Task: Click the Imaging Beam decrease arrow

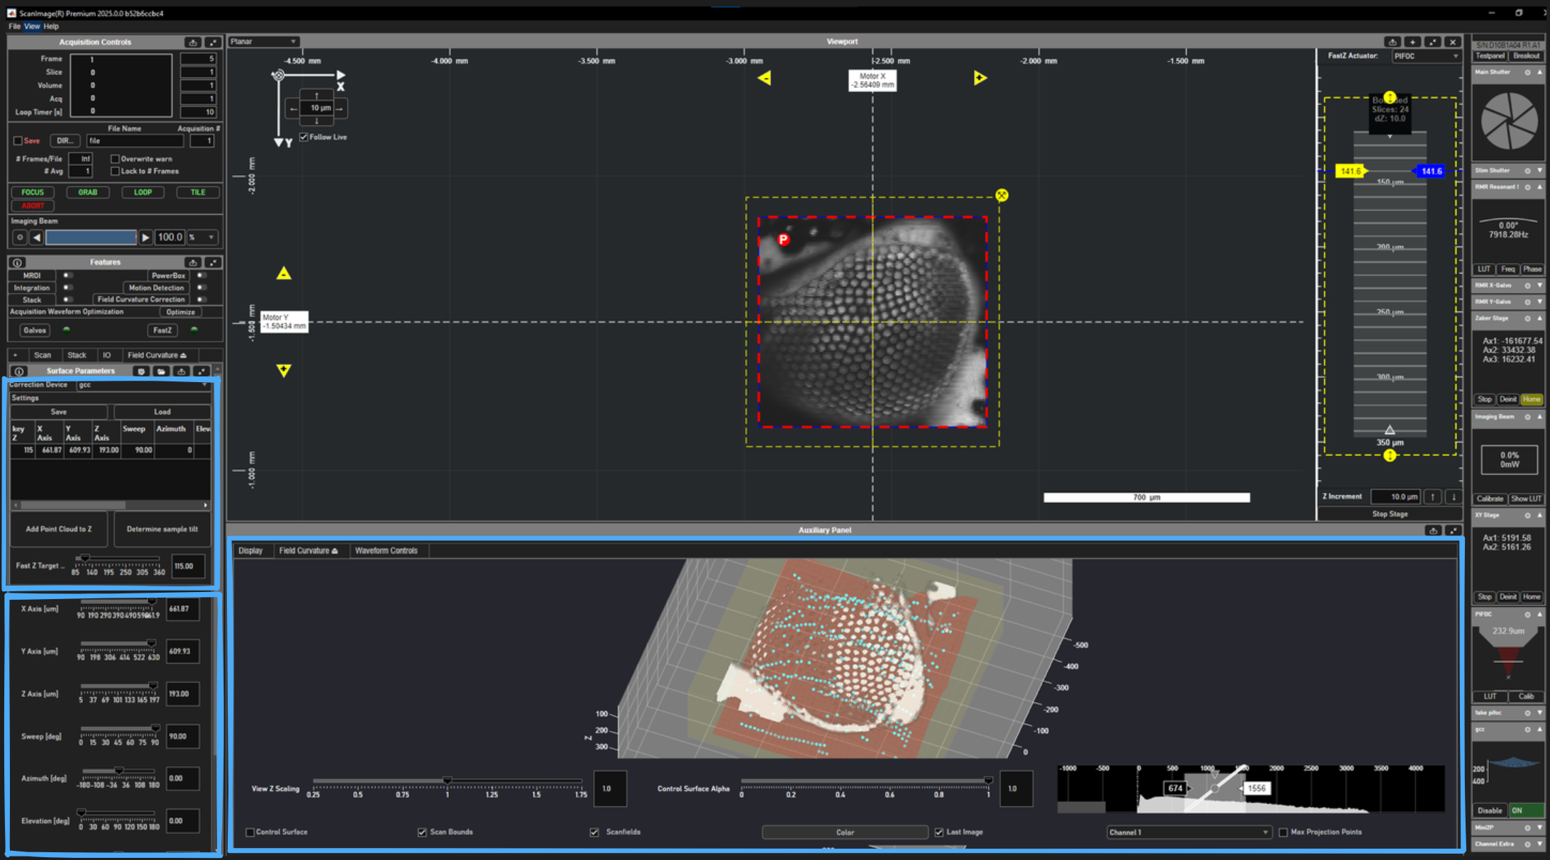Action: click(37, 238)
